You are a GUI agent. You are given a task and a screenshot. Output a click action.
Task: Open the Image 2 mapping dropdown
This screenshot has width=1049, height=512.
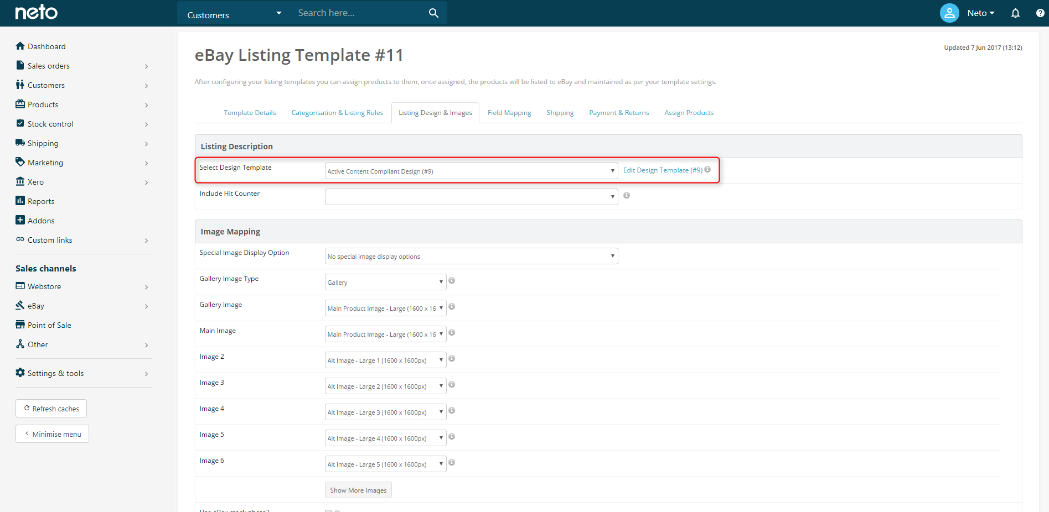[x=385, y=360]
